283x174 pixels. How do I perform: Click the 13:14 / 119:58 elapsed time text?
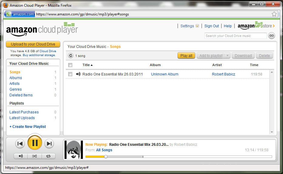tap(257, 150)
